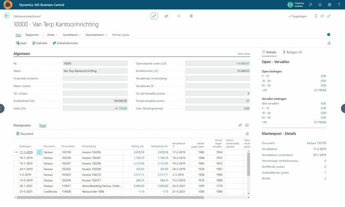Image resolution: width=345 pixels, height=207 pixels.
Task: Expand the Acties dropdown
Action: pos(52,35)
